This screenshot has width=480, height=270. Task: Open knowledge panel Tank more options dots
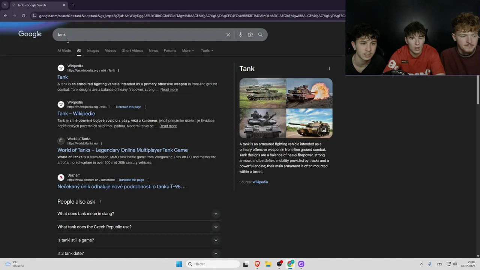(329, 69)
